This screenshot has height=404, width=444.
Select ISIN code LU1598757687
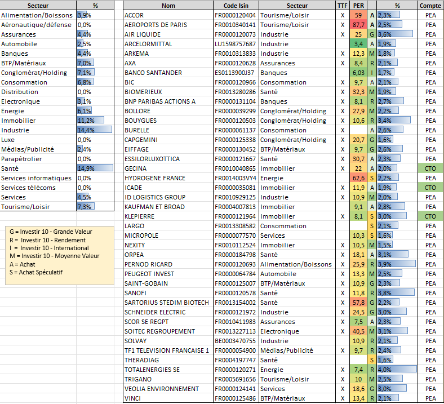point(236,44)
